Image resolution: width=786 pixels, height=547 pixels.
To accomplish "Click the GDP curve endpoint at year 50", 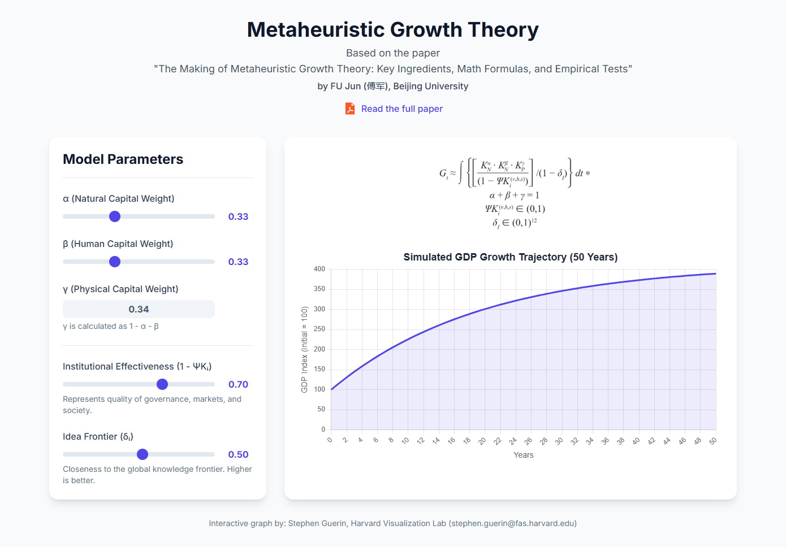I will coord(716,273).
